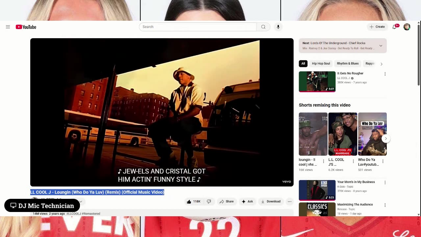Image resolution: width=421 pixels, height=237 pixels.
Task: Click the video player area
Action: [162, 112]
